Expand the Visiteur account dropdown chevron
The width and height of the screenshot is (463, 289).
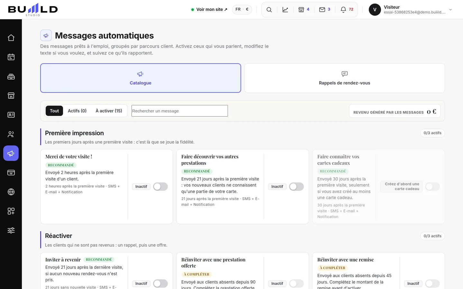pyautogui.click(x=450, y=10)
